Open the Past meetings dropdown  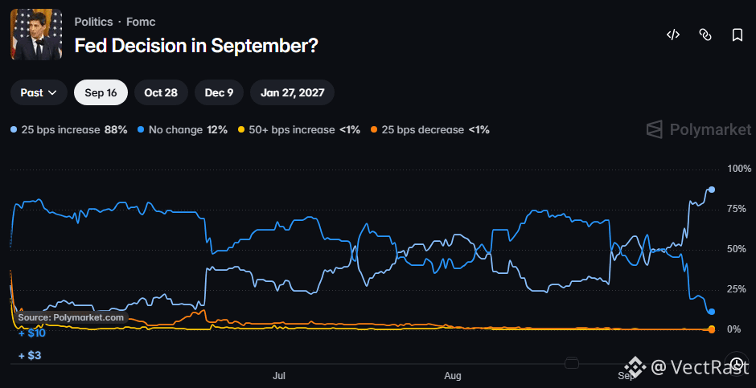(x=39, y=92)
